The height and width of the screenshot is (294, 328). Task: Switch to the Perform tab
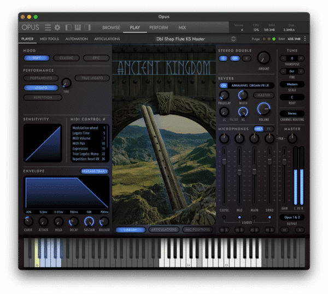tap(159, 28)
